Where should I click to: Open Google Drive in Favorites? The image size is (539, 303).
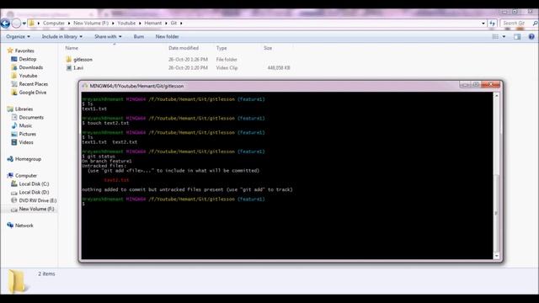point(29,93)
